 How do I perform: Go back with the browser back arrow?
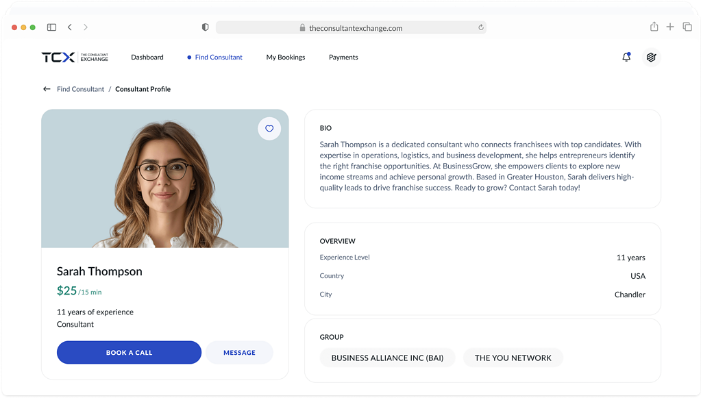click(x=70, y=27)
